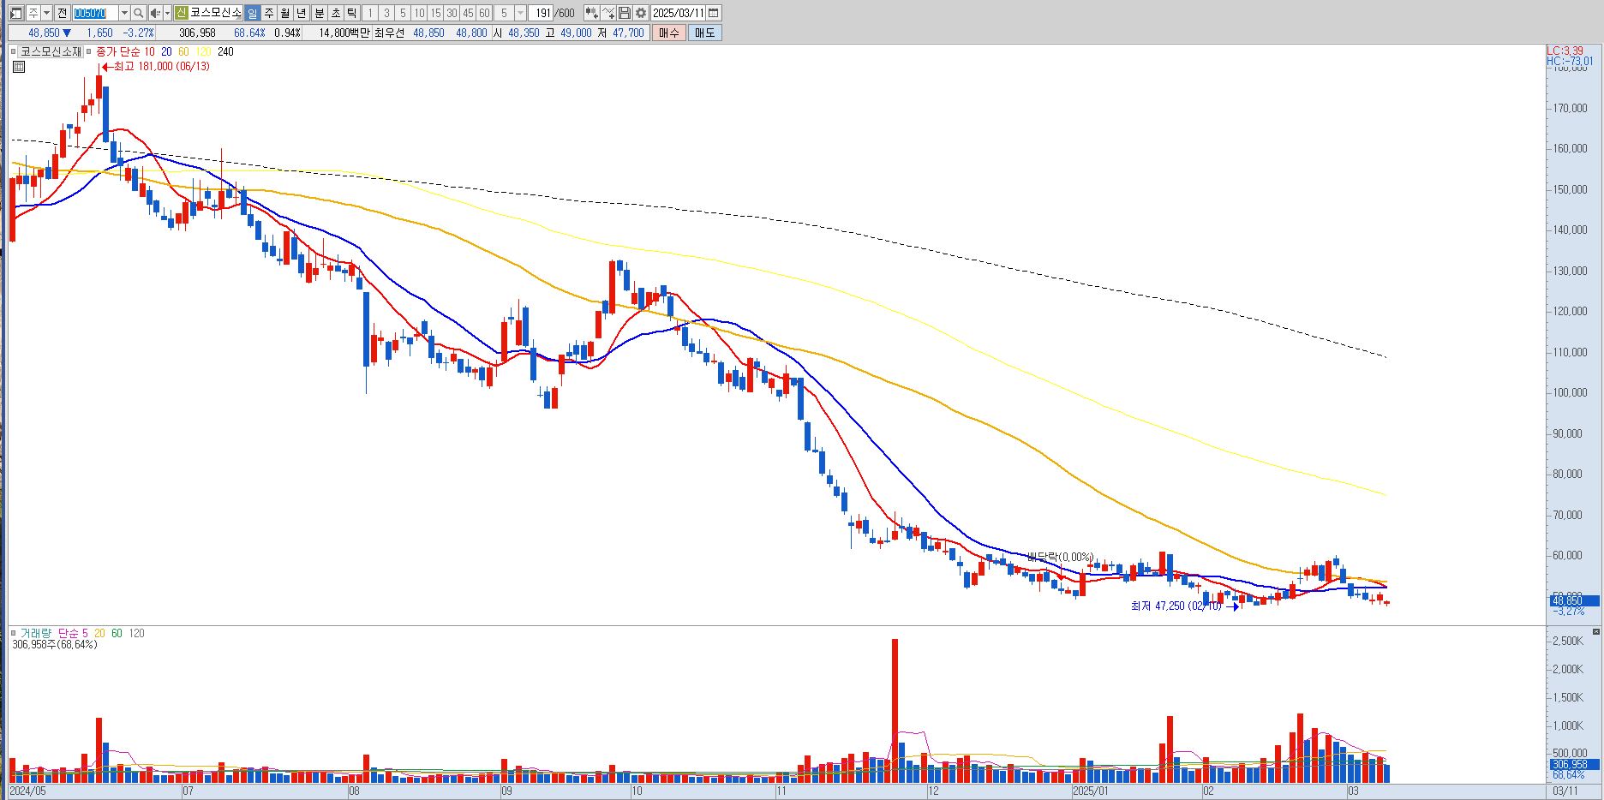Switch to monthly 월 period

tap(285, 13)
